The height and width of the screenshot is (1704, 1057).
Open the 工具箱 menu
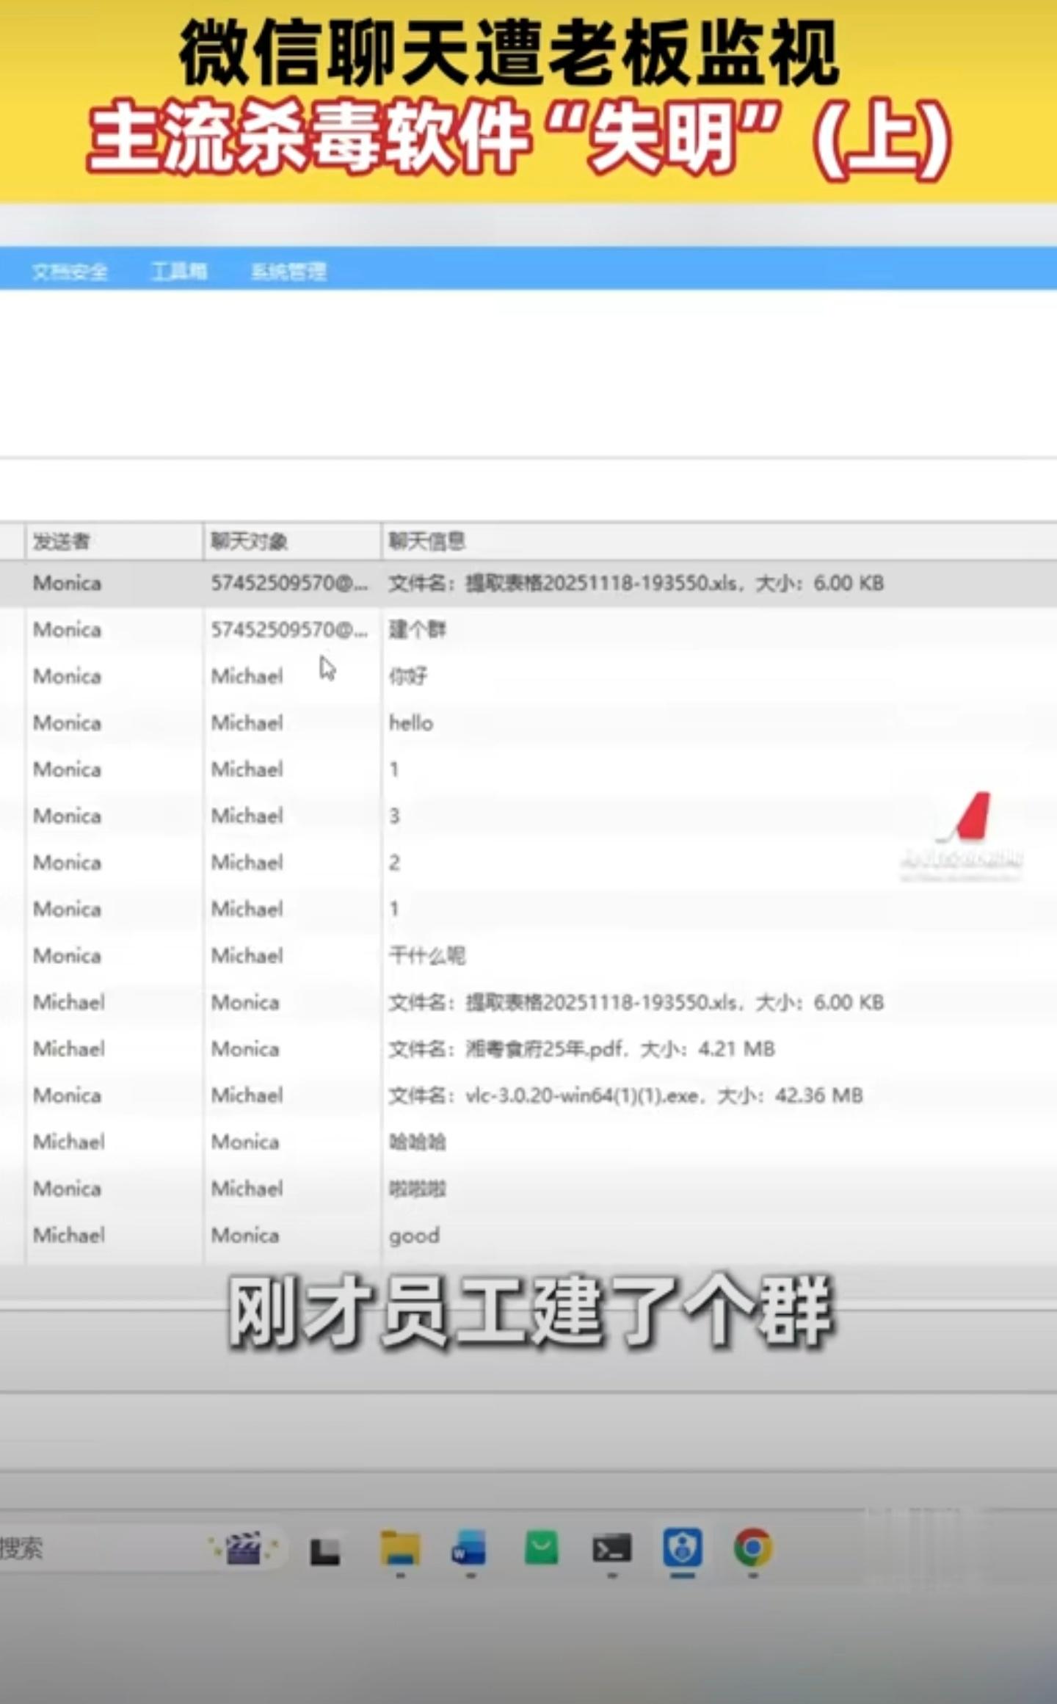pos(179,272)
